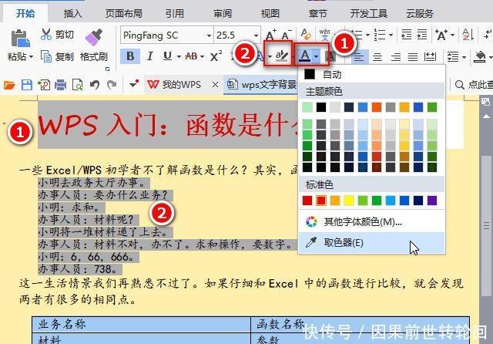Click the justify alignment icon

click(x=413, y=57)
